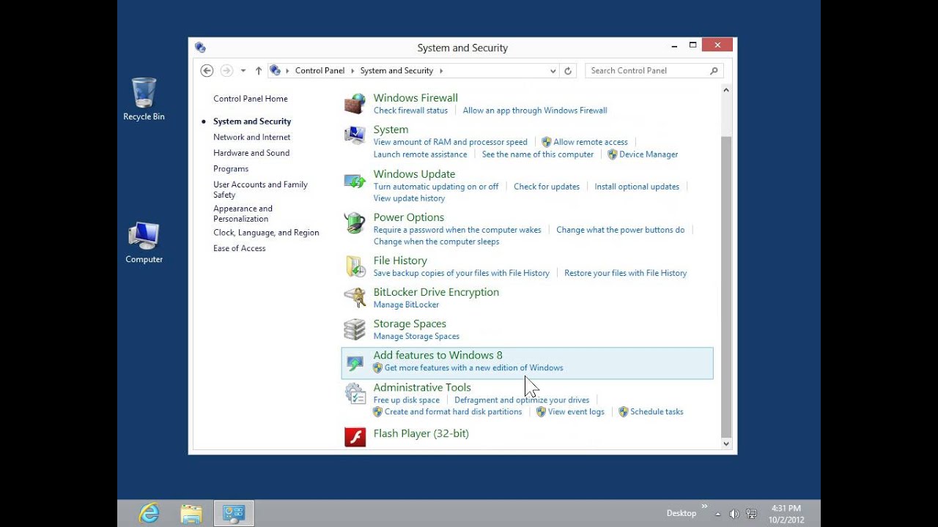Click the volume speaker tray icon
The image size is (938, 527).
coord(734,514)
